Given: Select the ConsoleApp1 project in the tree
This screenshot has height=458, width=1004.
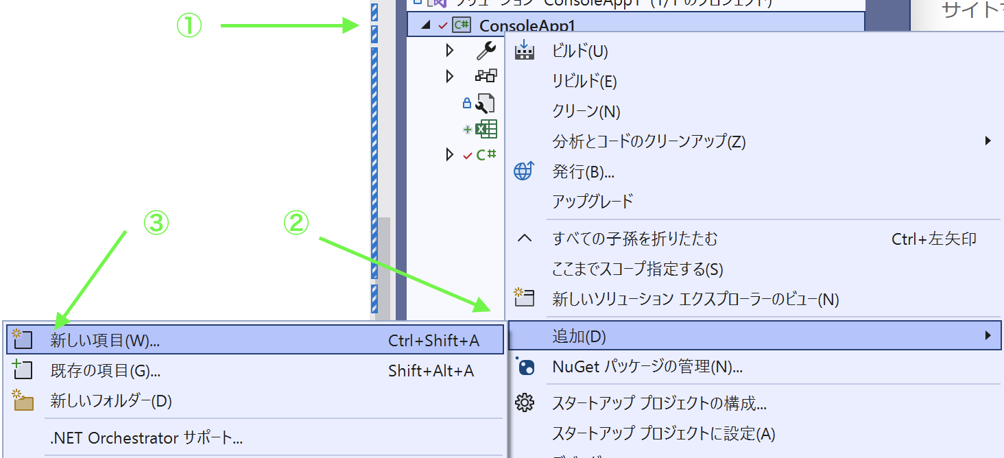Looking at the screenshot, I should coord(636,25).
